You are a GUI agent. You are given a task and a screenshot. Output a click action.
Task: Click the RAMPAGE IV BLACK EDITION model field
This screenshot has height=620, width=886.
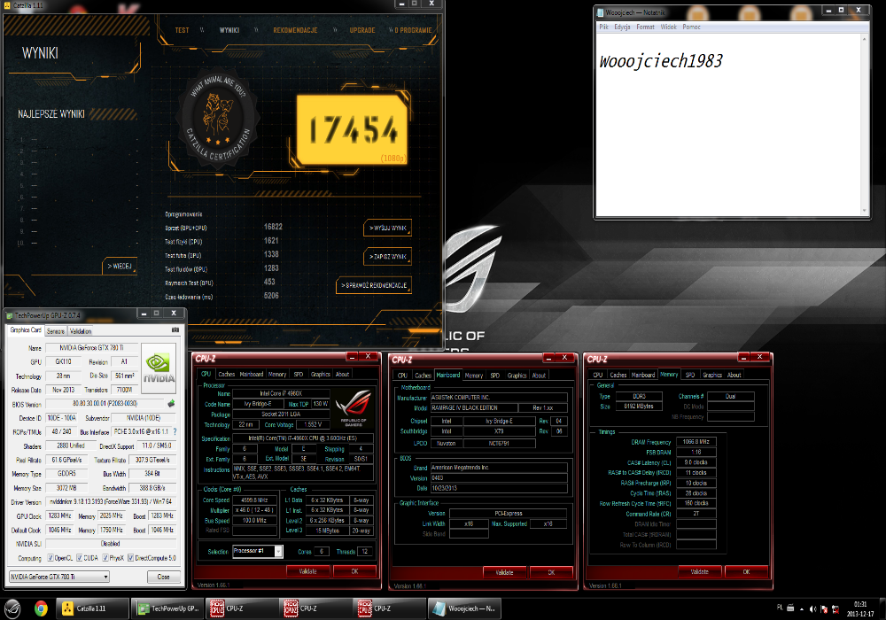coord(474,407)
